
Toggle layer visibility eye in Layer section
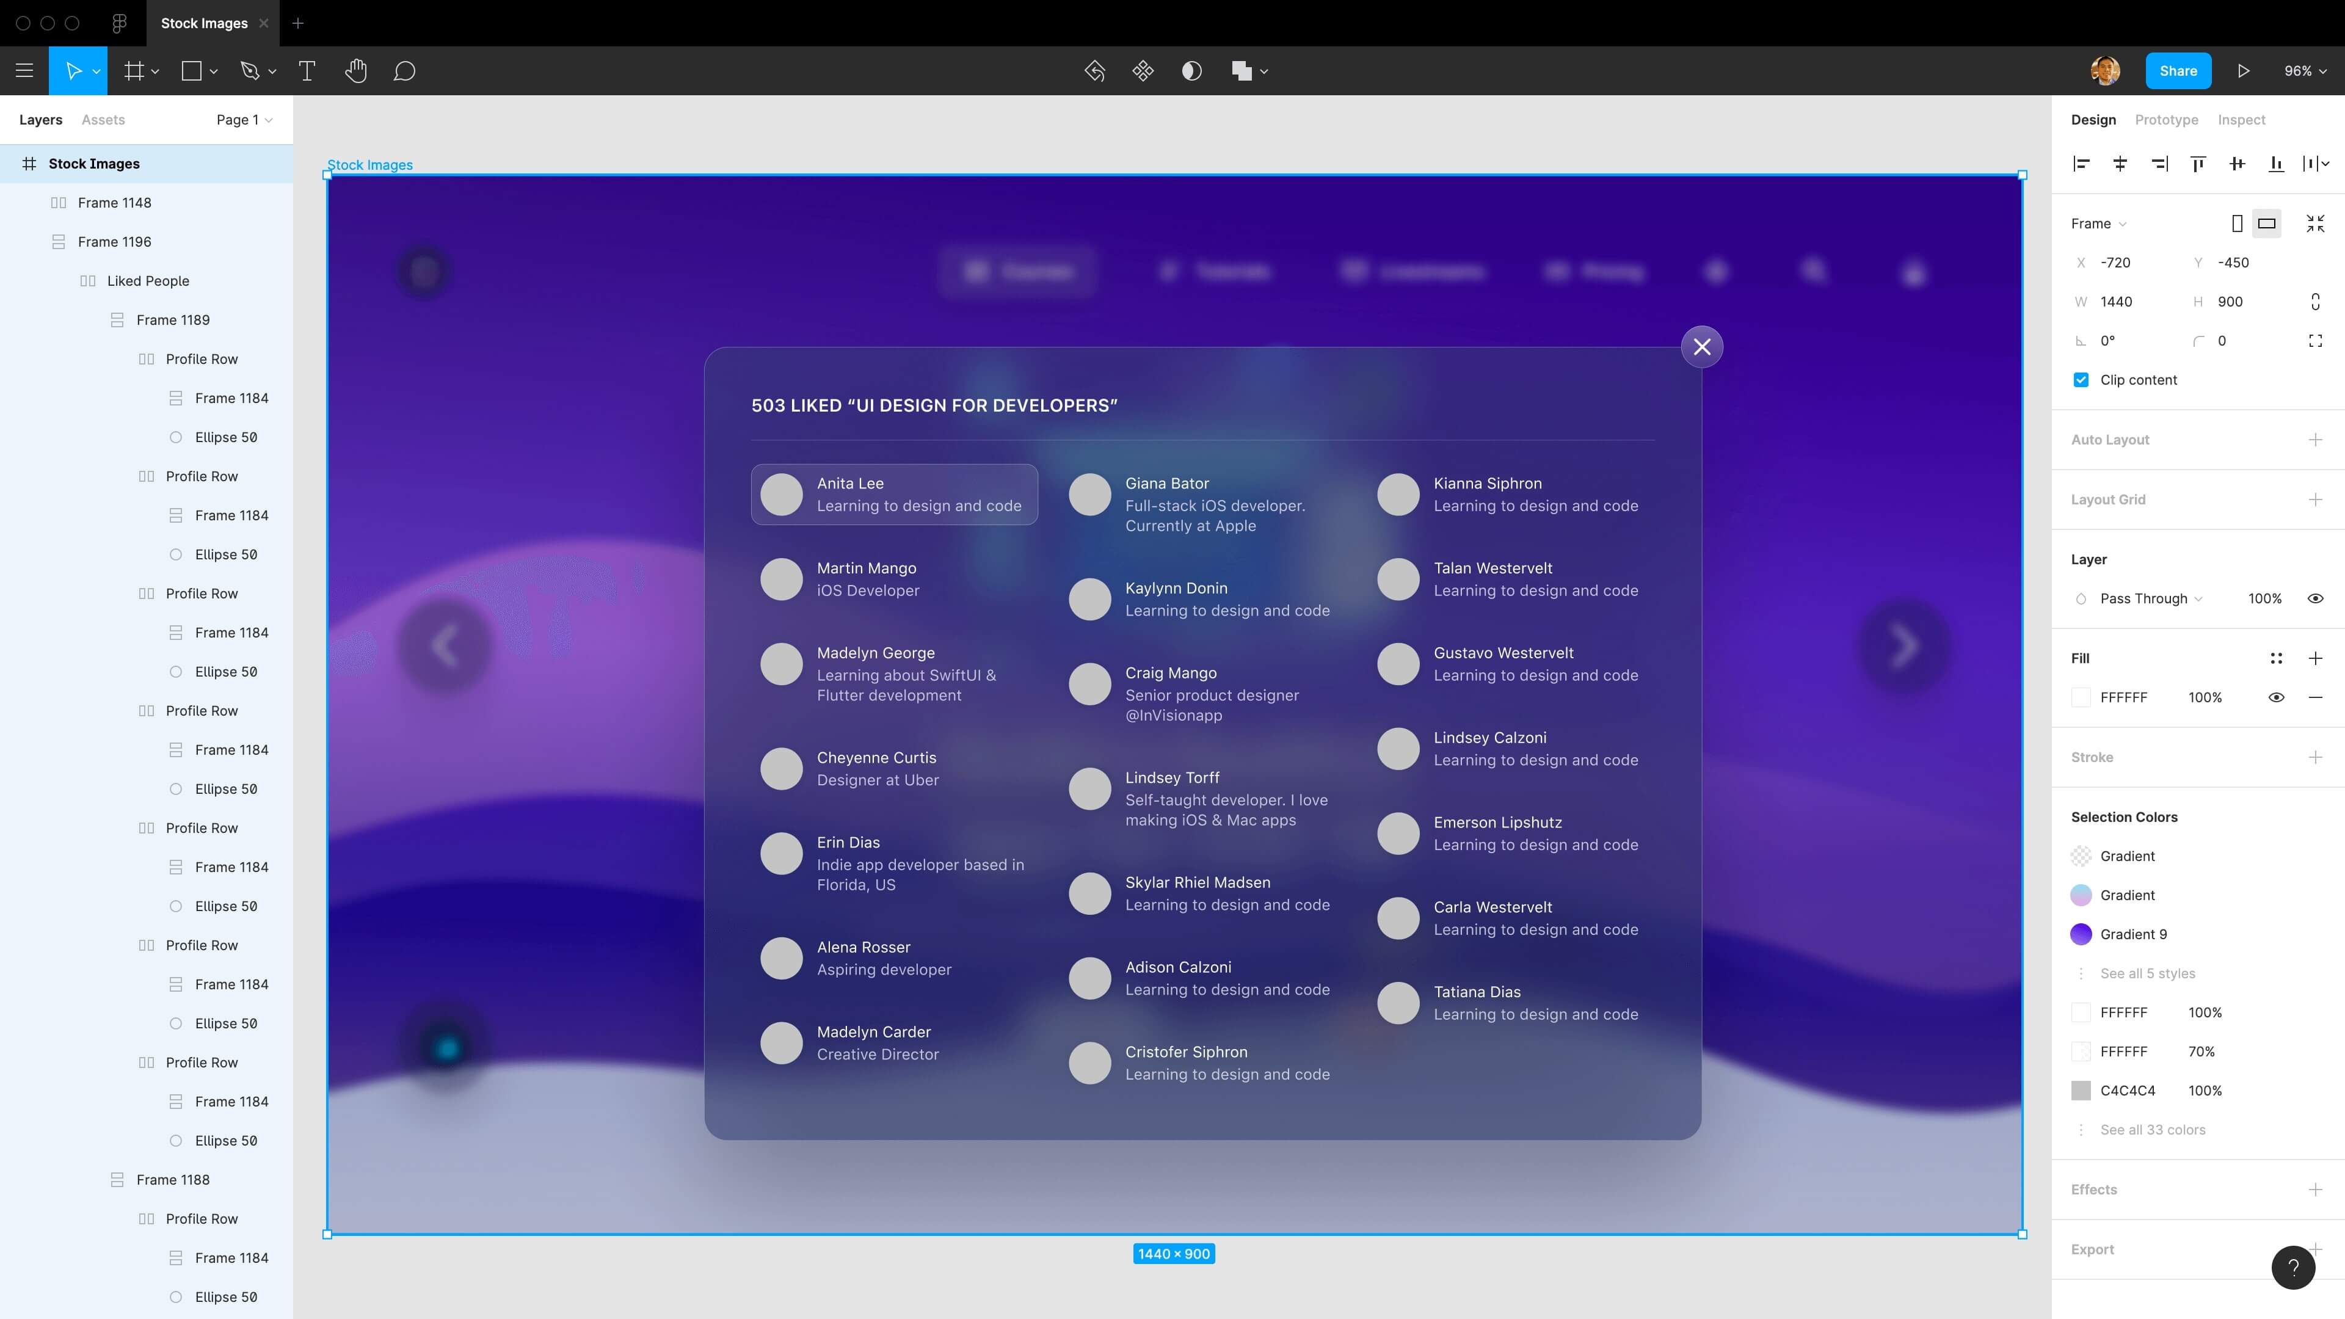(2315, 598)
